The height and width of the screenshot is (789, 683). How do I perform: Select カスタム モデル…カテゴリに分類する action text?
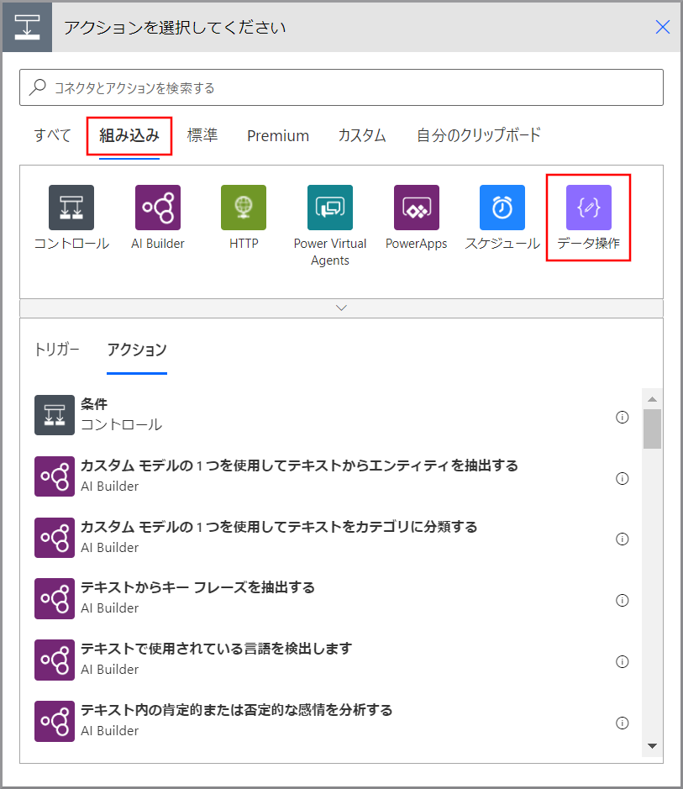coord(279,528)
